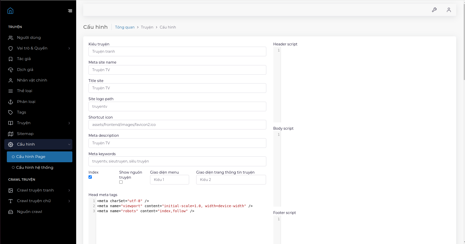Screen dimensions: 465x244
Task: Click the robots meta tag line
Action: [x=146, y=211]
